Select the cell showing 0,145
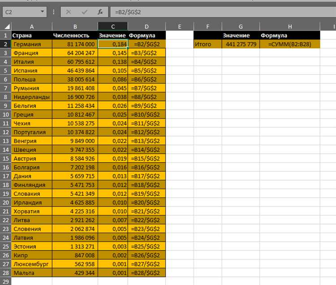Viewport: 336px width, 285px height. (113, 53)
